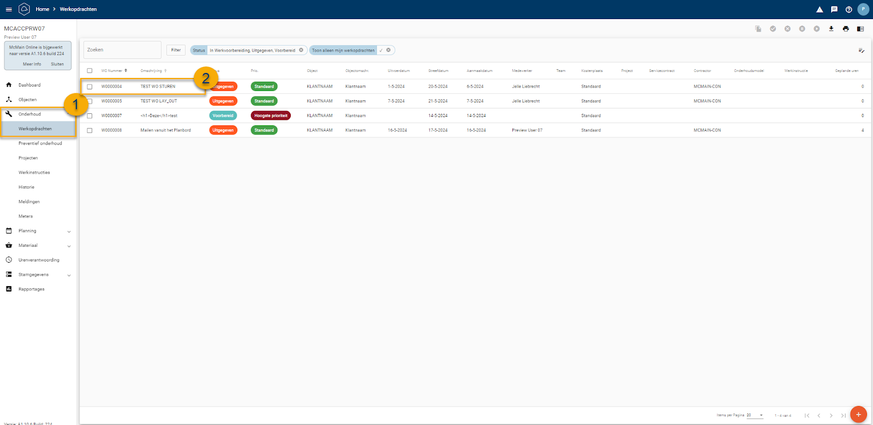The image size is (873, 425).
Task: Click into the Zoeken search field
Action: [122, 50]
